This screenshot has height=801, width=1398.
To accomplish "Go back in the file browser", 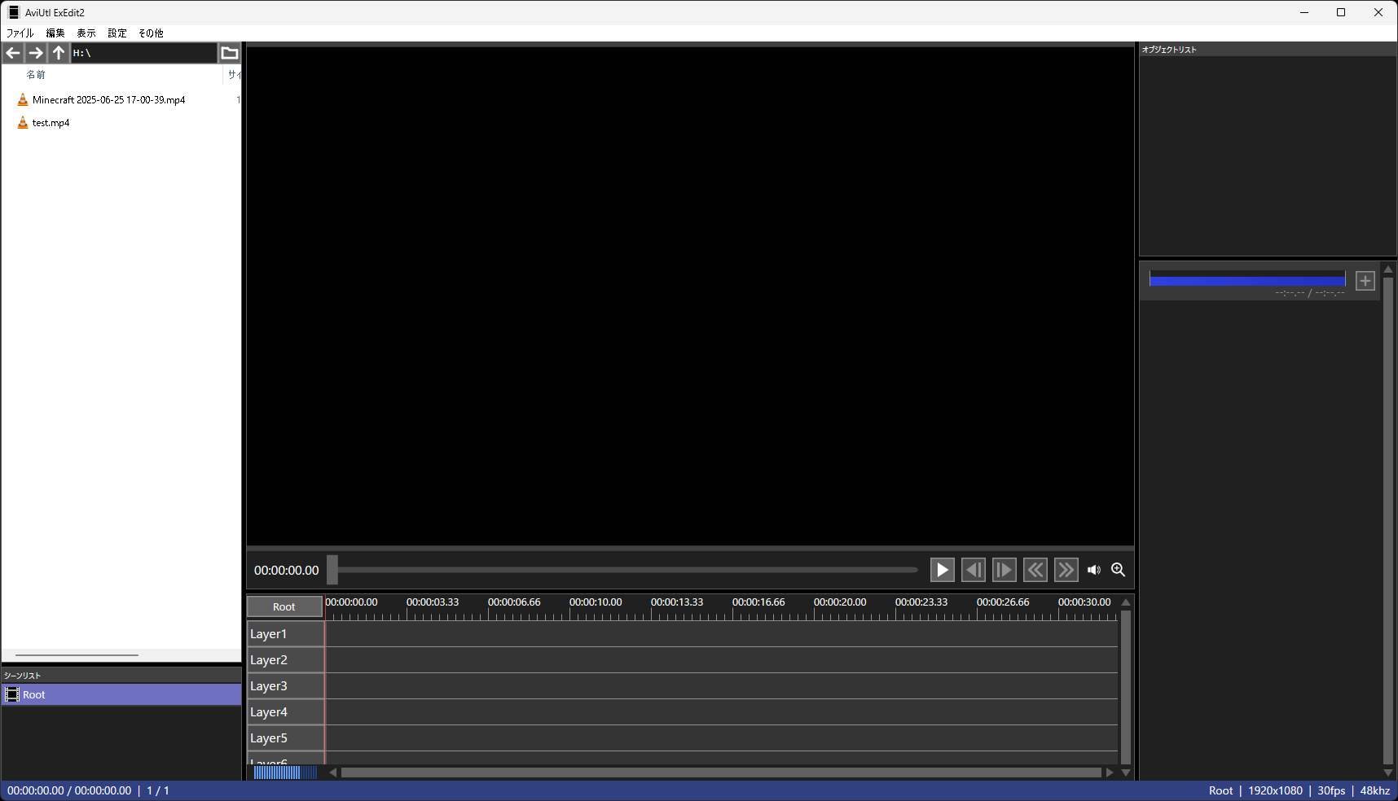I will point(13,53).
